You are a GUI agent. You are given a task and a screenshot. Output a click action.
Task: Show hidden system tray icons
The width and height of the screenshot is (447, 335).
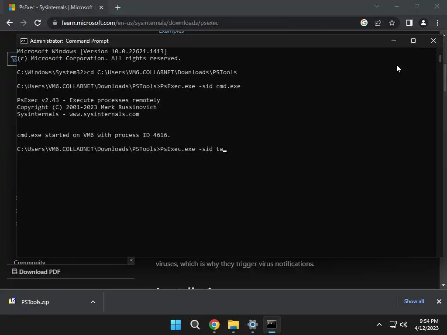(x=379, y=325)
